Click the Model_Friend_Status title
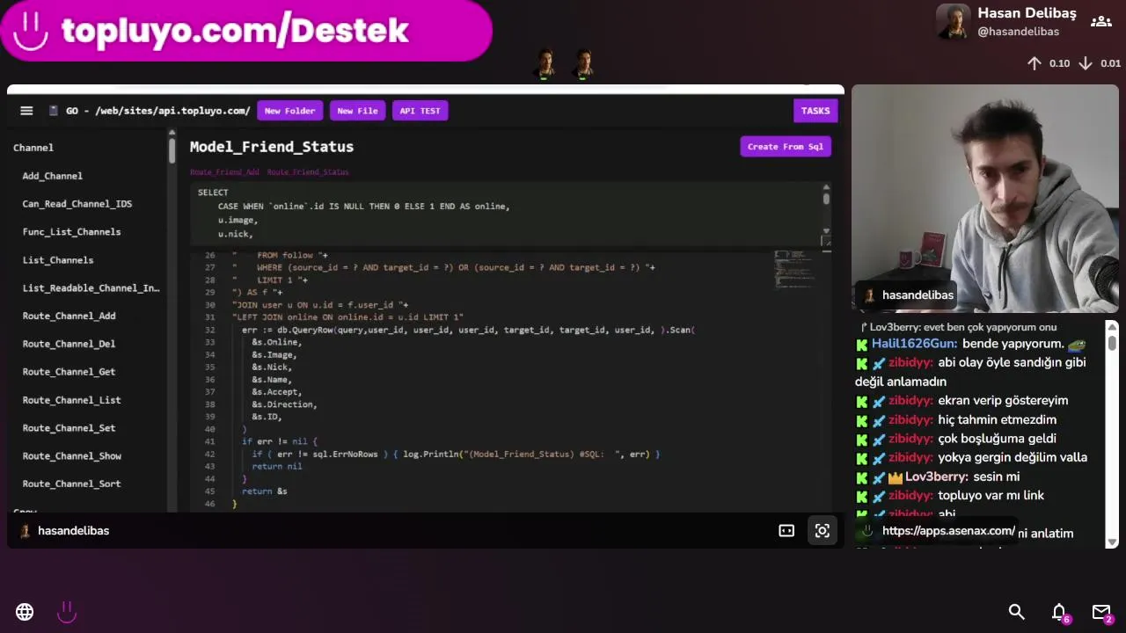This screenshot has width=1126, height=633. 272,147
